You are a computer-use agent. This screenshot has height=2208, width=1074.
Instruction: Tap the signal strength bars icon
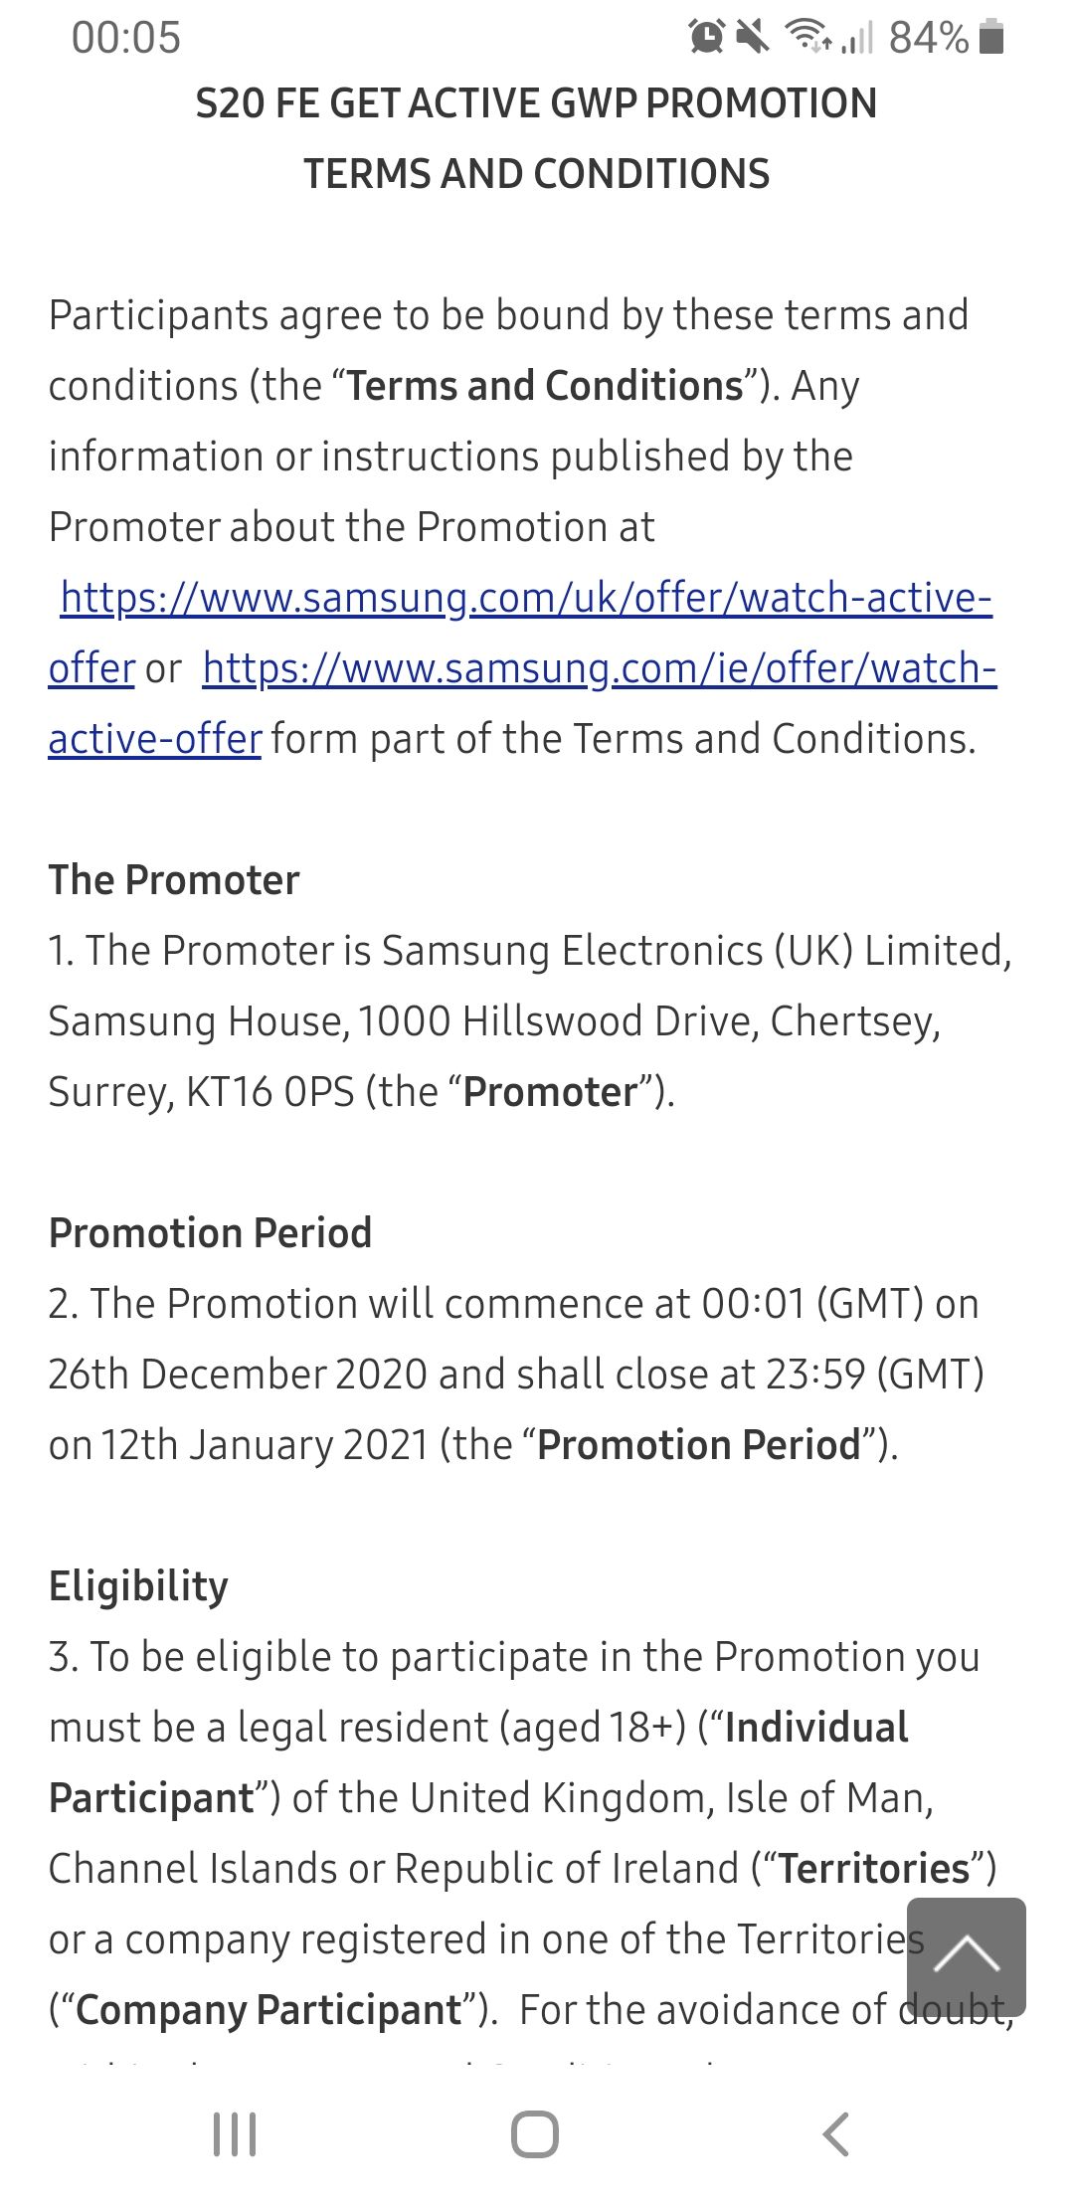(x=857, y=38)
